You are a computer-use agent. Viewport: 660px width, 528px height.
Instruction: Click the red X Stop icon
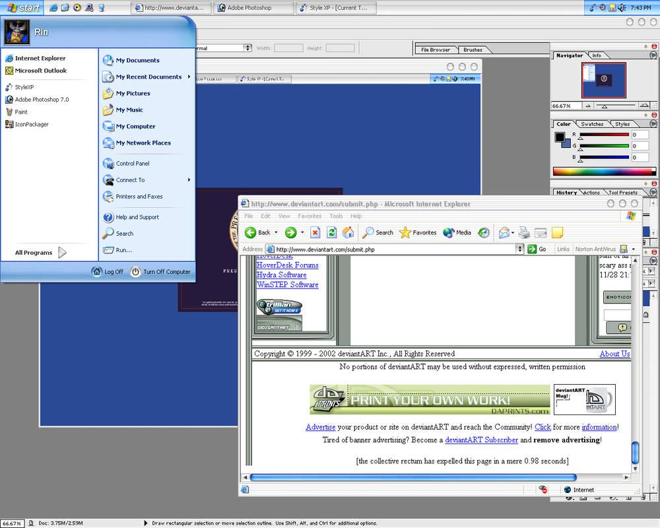point(315,232)
